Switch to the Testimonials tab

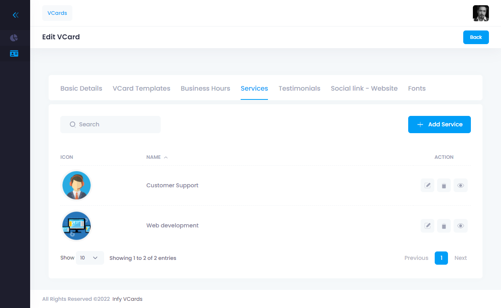[299, 89]
